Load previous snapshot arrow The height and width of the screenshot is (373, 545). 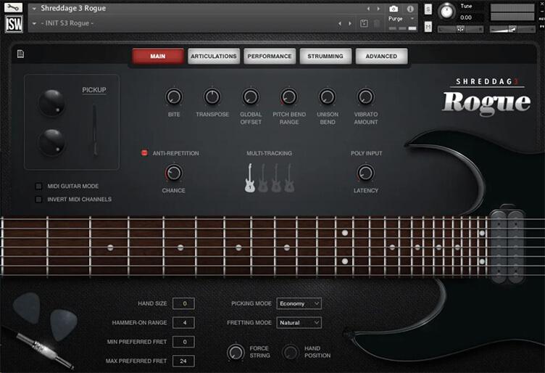click(x=340, y=23)
